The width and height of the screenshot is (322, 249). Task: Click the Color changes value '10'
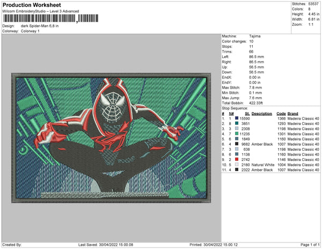(251, 41)
